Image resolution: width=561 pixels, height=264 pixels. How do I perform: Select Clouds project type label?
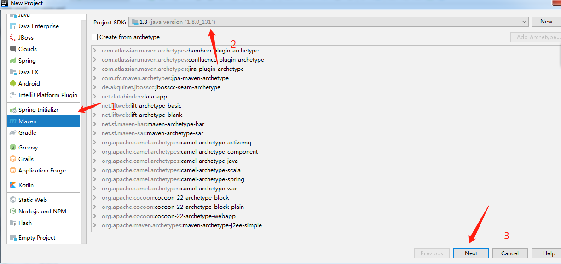28,49
